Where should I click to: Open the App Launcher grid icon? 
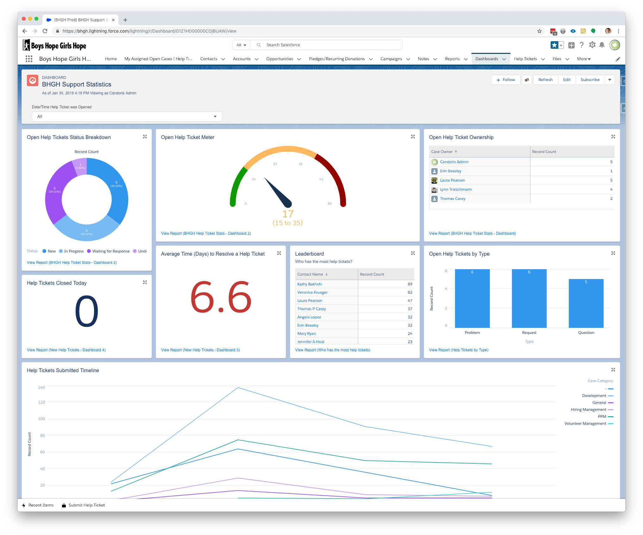pos(29,59)
